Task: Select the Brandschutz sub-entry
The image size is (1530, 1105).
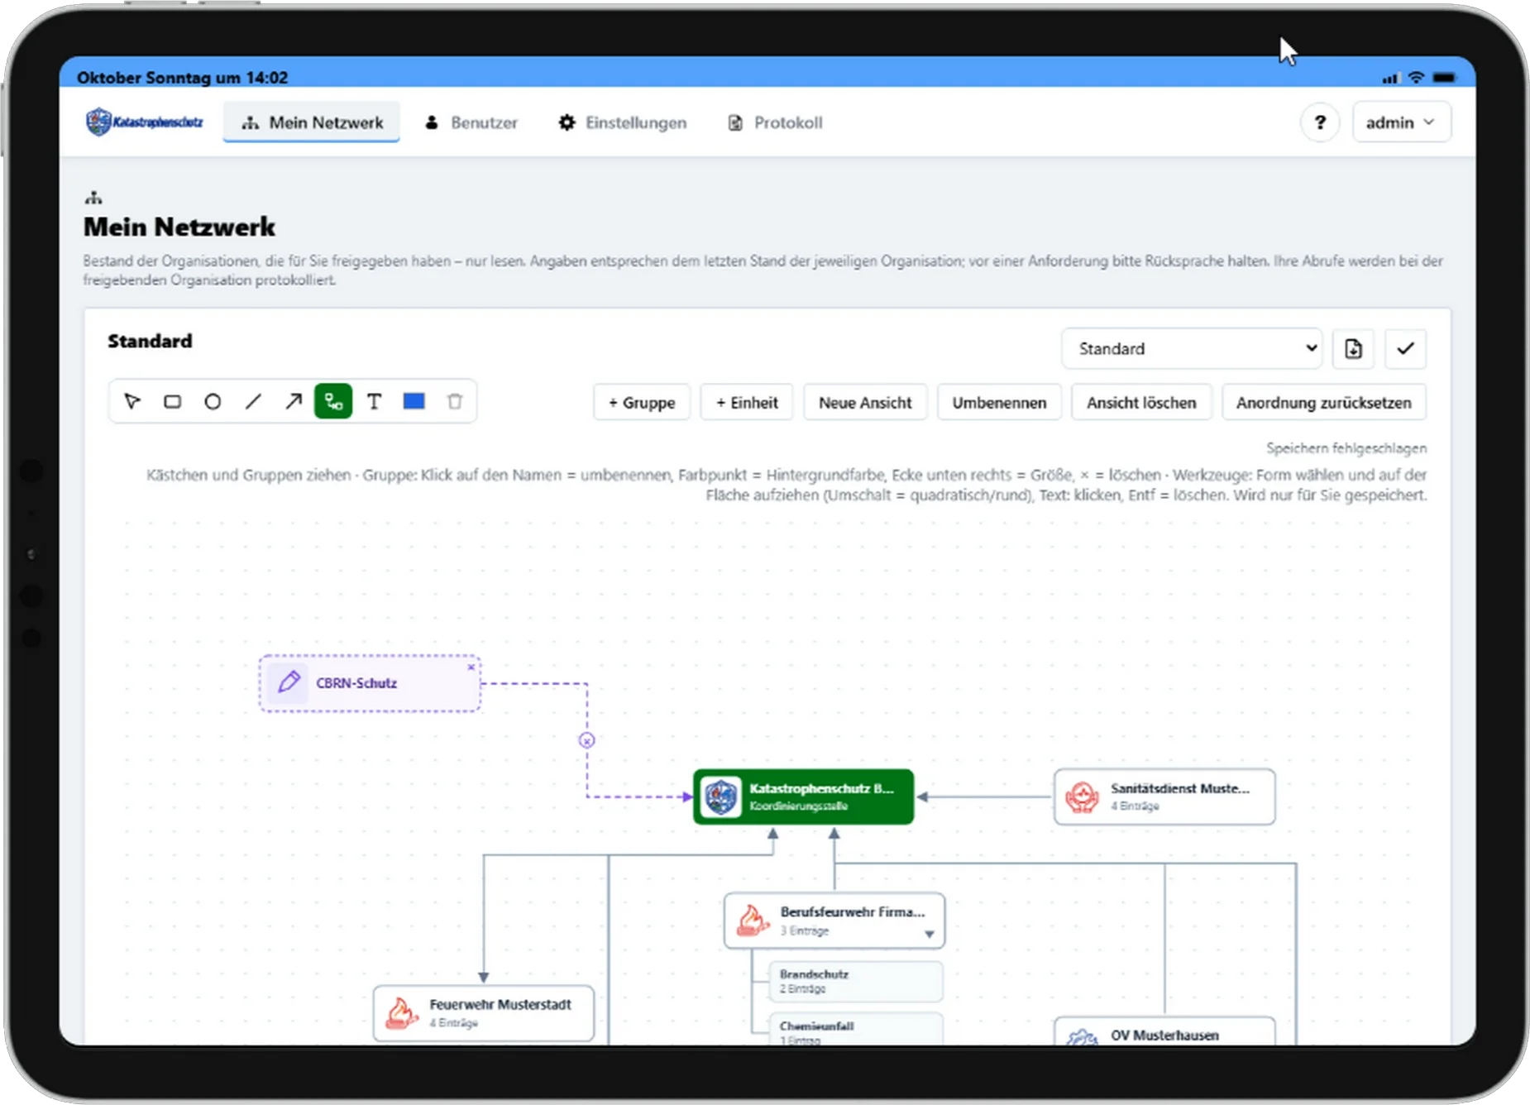Action: (856, 981)
